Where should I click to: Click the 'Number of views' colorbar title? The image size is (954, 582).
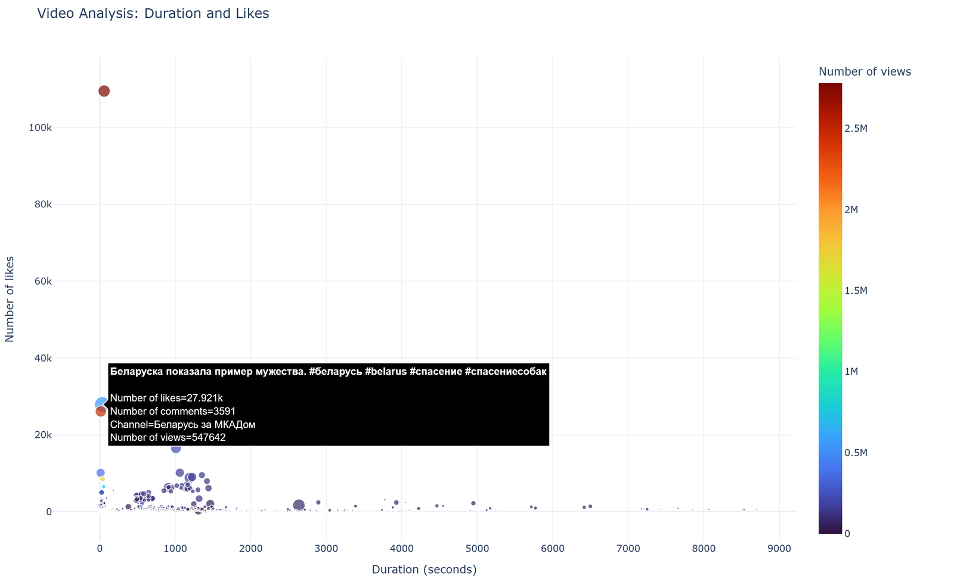click(x=865, y=72)
